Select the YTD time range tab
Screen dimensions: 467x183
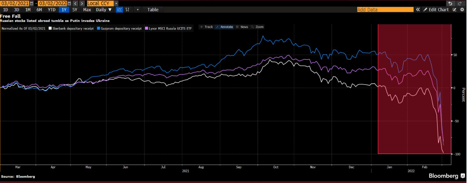(52, 9)
